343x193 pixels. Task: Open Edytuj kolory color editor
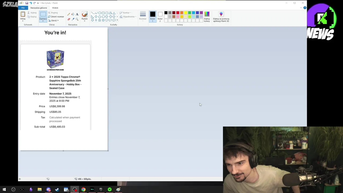tap(207, 16)
